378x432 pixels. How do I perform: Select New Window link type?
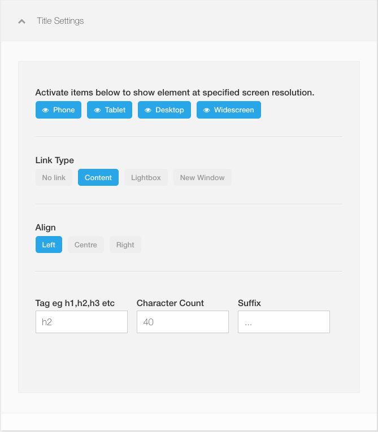point(202,177)
